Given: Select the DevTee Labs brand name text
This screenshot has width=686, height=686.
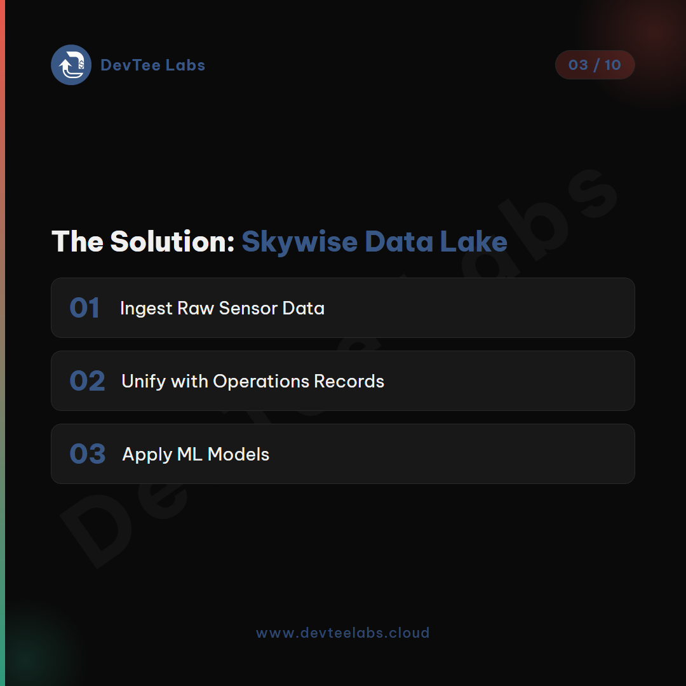Looking at the screenshot, I should point(152,65).
